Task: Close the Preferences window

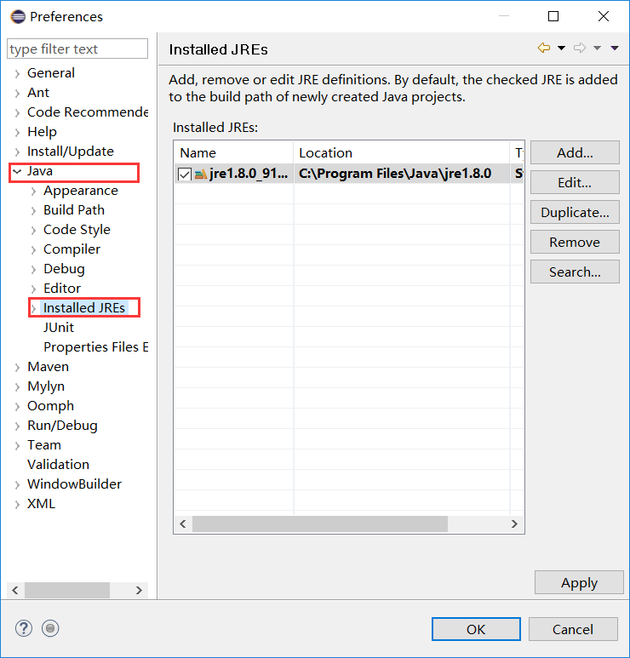Action: (603, 16)
